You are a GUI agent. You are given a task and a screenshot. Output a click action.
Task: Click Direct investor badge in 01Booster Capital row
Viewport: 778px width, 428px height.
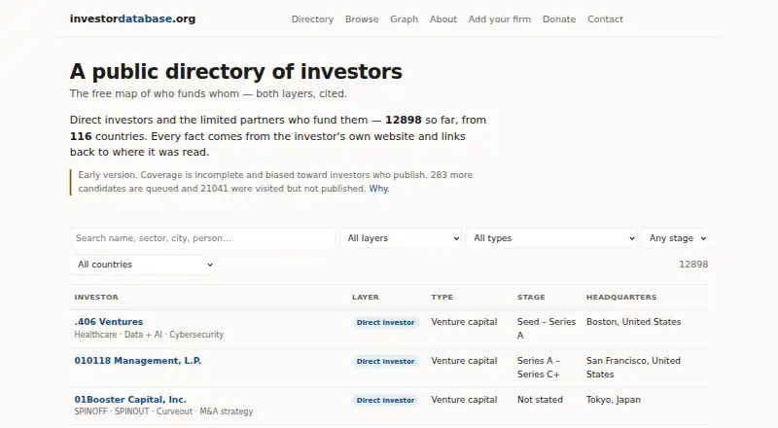(385, 400)
